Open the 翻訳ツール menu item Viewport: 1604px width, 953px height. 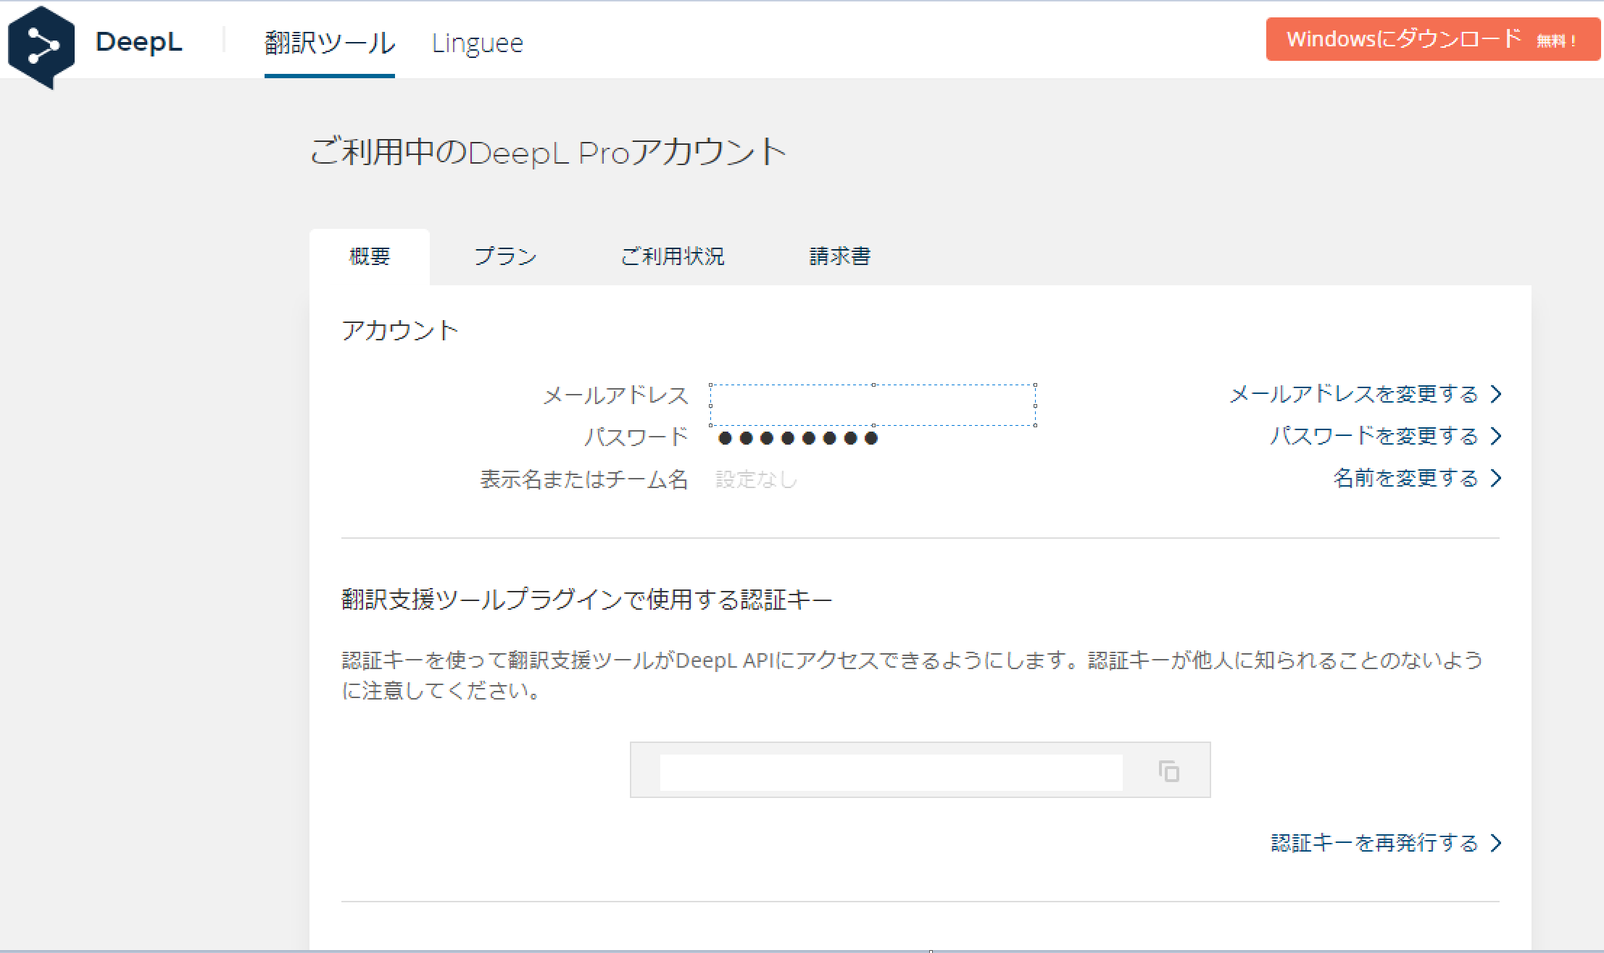click(329, 42)
